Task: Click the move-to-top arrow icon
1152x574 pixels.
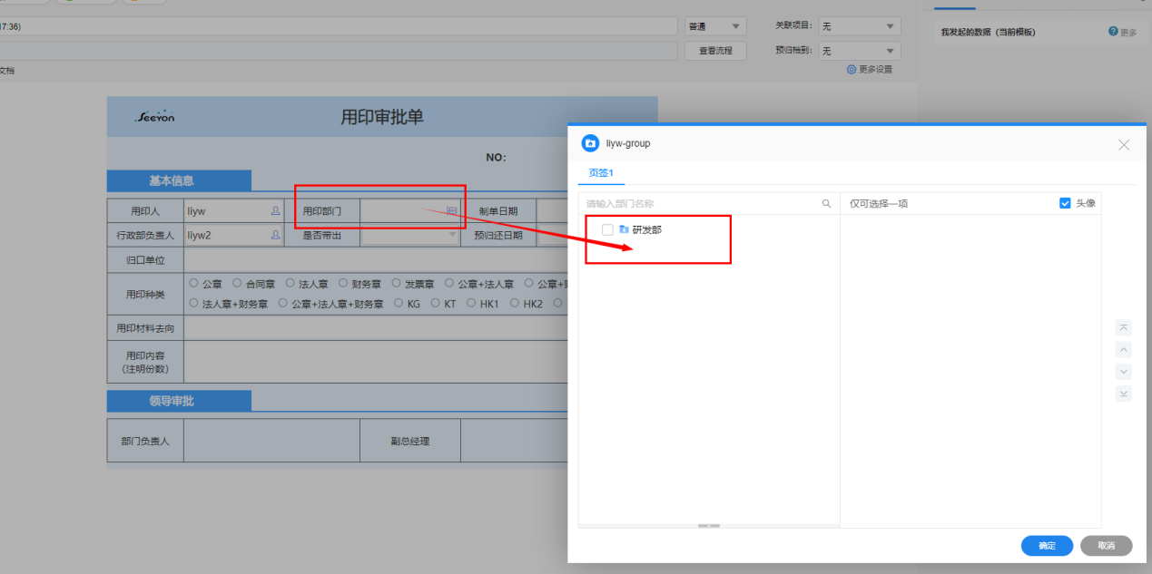Action: point(1124,327)
